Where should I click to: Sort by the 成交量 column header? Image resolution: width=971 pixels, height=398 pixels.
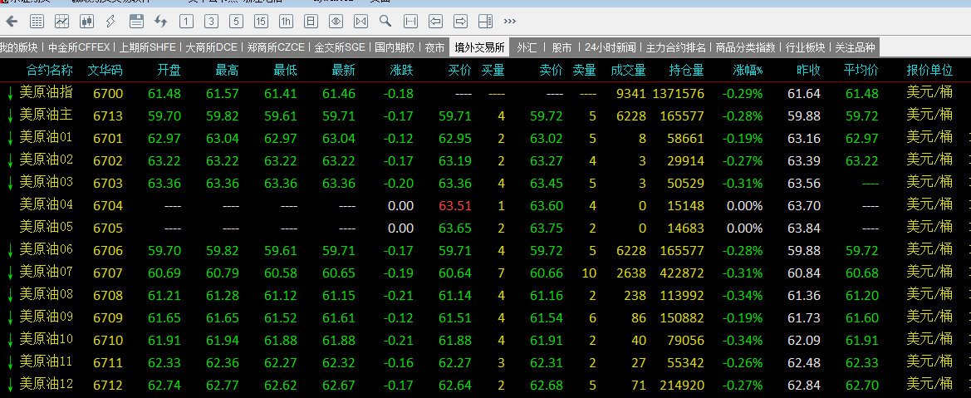pyautogui.click(x=628, y=71)
